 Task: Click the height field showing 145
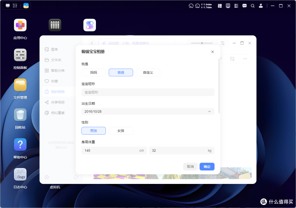point(114,151)
